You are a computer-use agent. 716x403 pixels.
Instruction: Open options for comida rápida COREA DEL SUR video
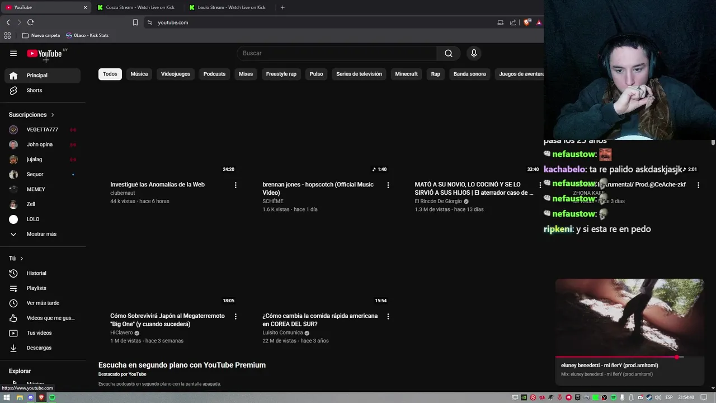(x=388, y=316)
